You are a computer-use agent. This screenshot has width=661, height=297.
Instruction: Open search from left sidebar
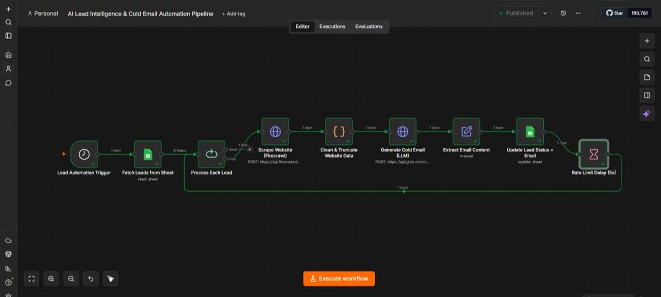coord(8,23)
